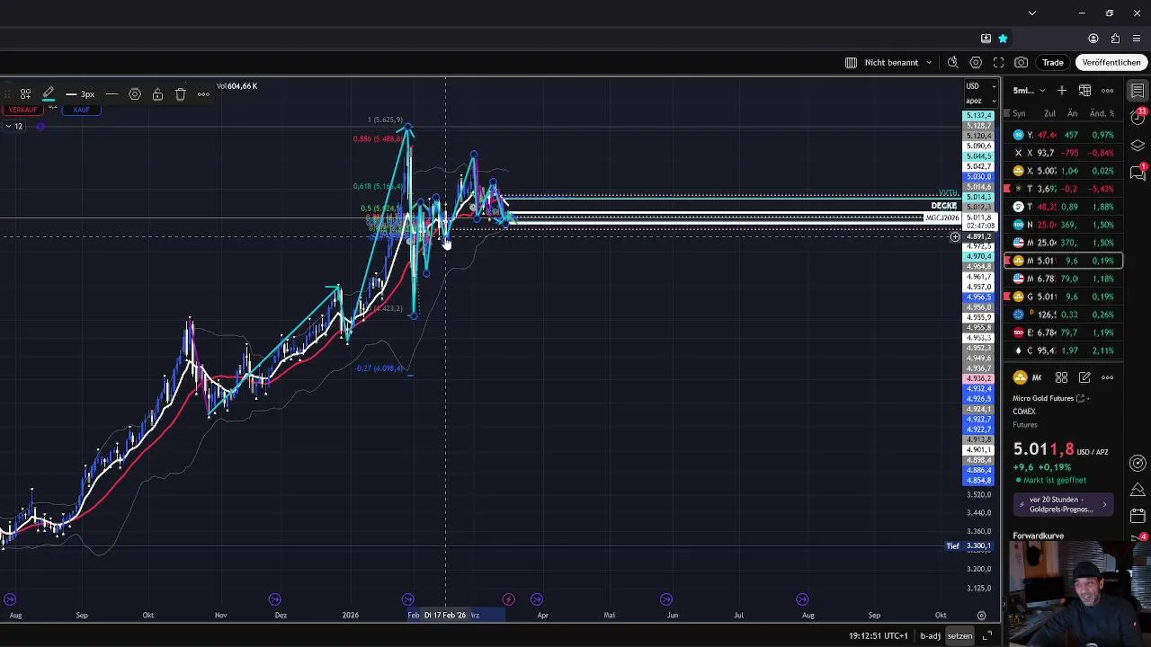Add a symbol to the watchlist

tap(1062, 91)
